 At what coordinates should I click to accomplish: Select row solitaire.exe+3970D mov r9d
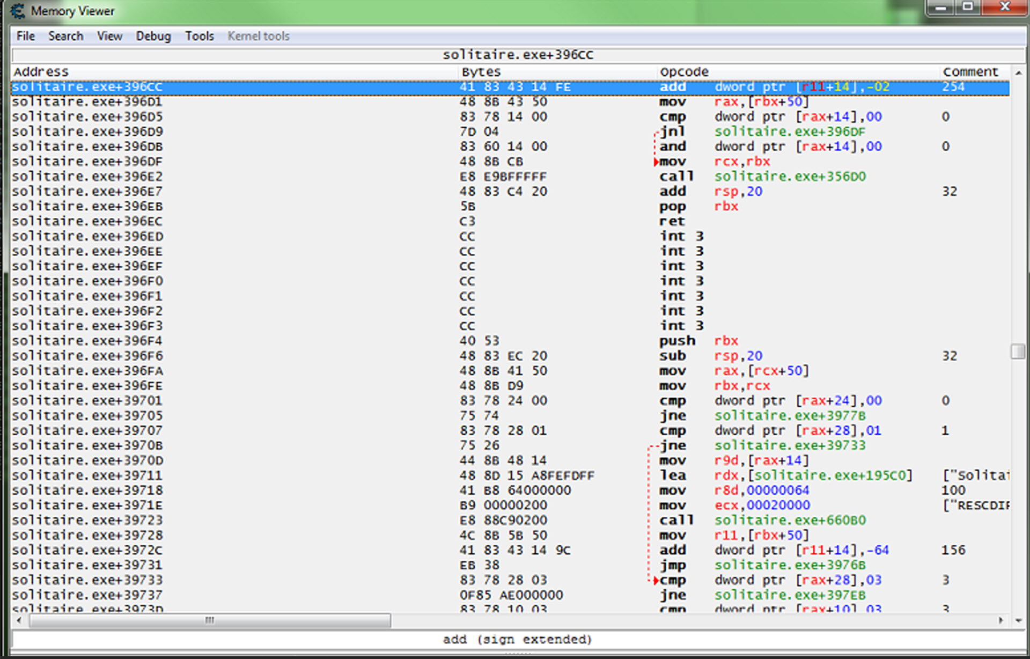click(510, 461)
